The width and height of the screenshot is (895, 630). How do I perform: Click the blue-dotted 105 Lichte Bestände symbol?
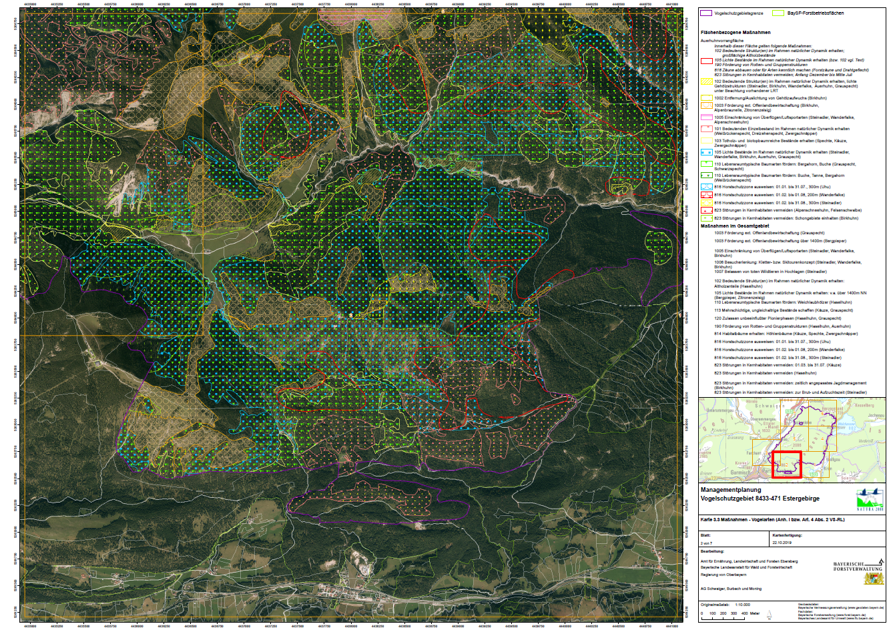706,152
